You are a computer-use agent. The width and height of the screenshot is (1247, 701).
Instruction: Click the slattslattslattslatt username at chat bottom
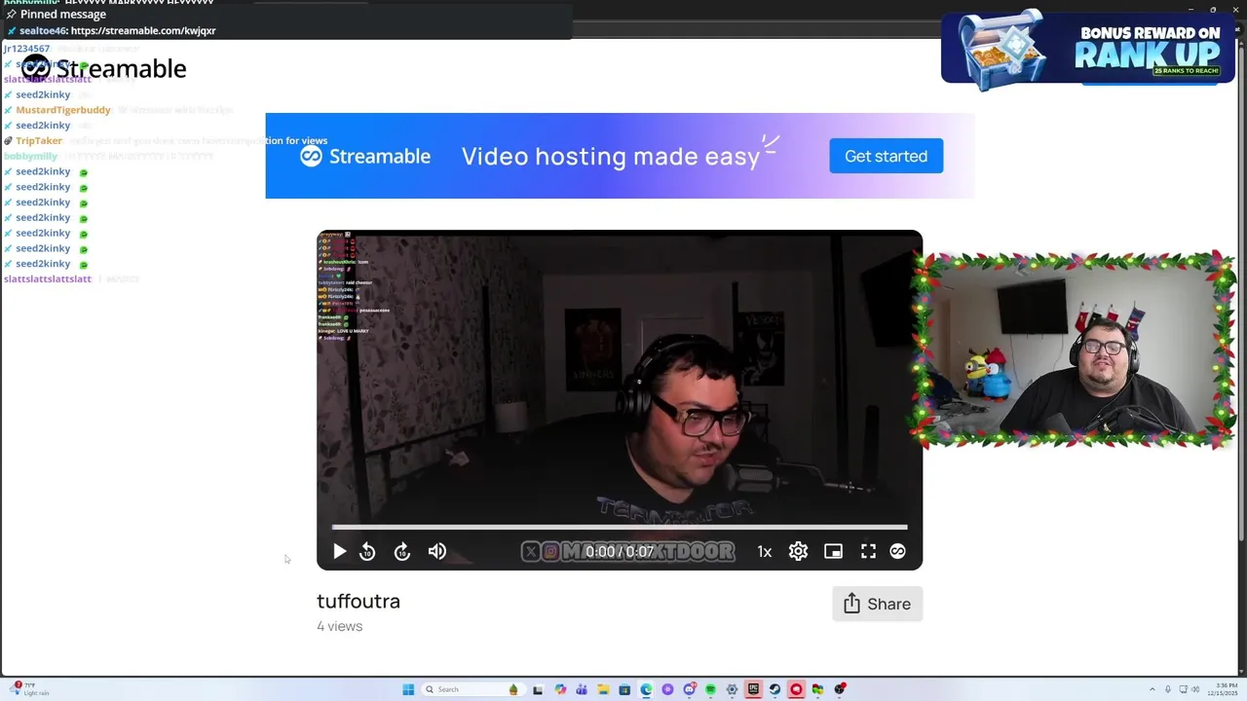(x=48, y=278)
